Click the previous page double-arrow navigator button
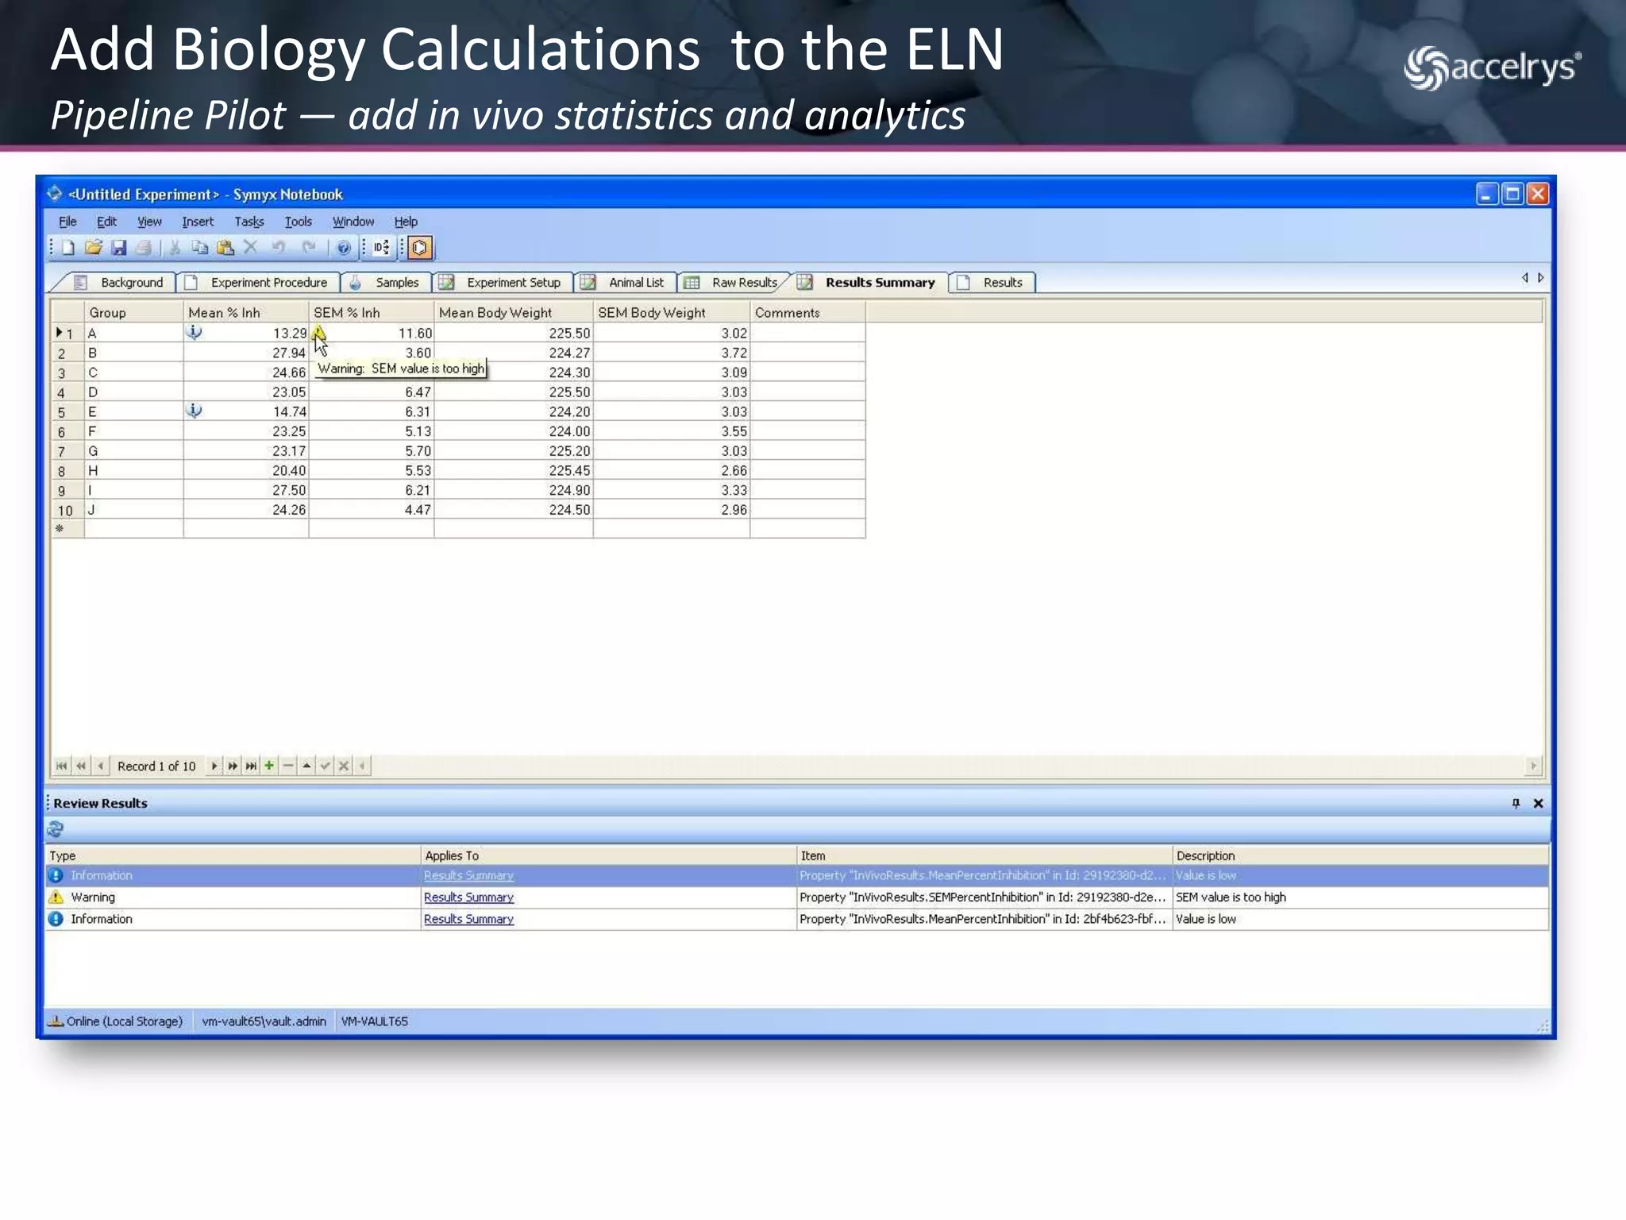The width and height of the screenshot is (1626, 1220). tap(81, 766)
